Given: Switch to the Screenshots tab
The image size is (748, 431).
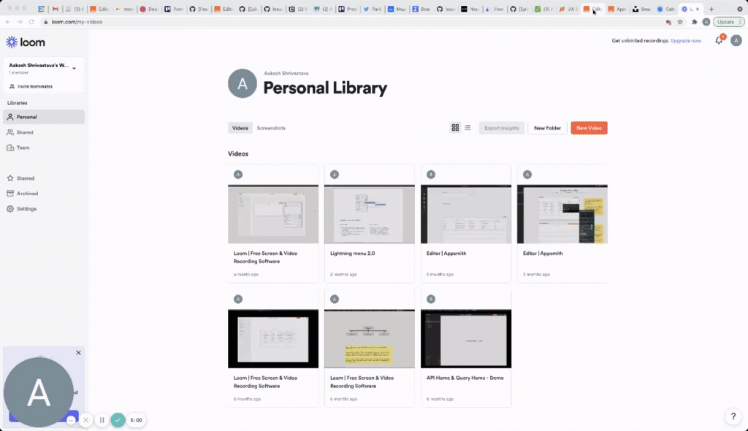Looking at the screenshot, I should (271, 128).
